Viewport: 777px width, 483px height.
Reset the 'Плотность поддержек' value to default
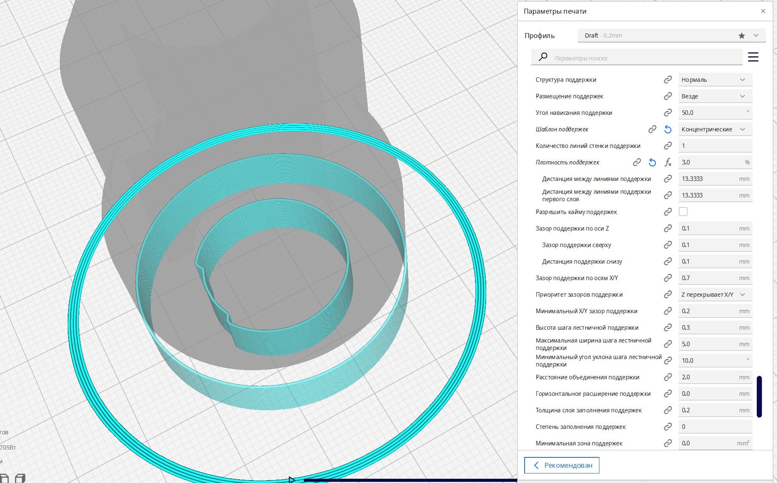(x=652, y=162)
